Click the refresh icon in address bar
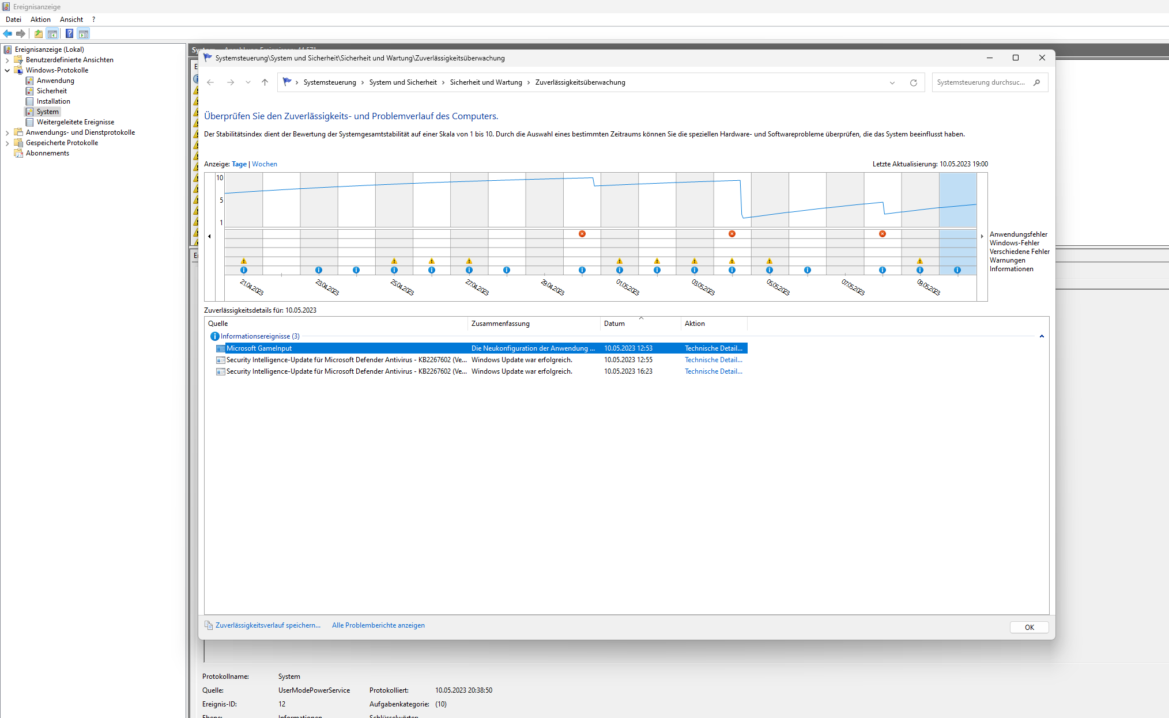Screen dimensions: 1169x718 click(913, 83)
